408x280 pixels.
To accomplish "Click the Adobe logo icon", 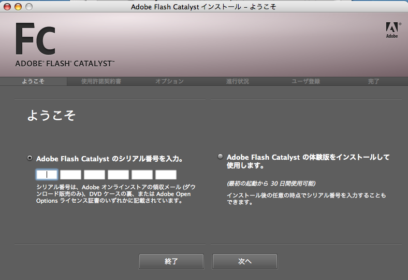I will (392, 30).
